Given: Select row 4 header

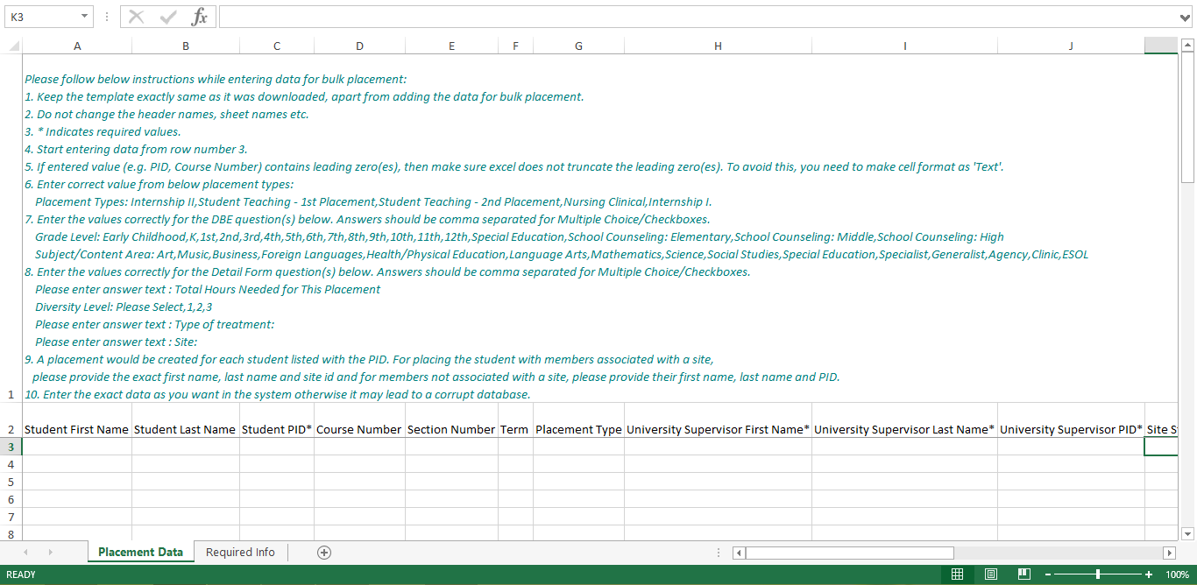Looking at the screenshot, I should point(11,464).
